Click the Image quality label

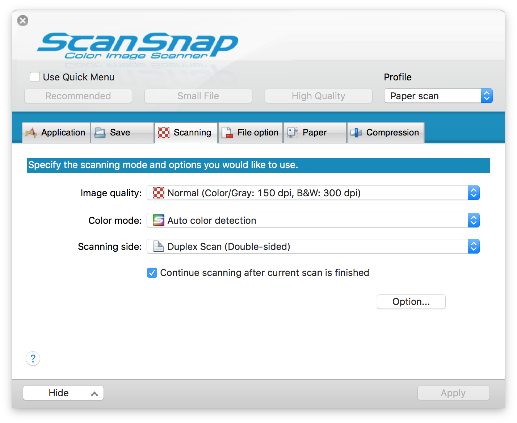click(111, 193)
